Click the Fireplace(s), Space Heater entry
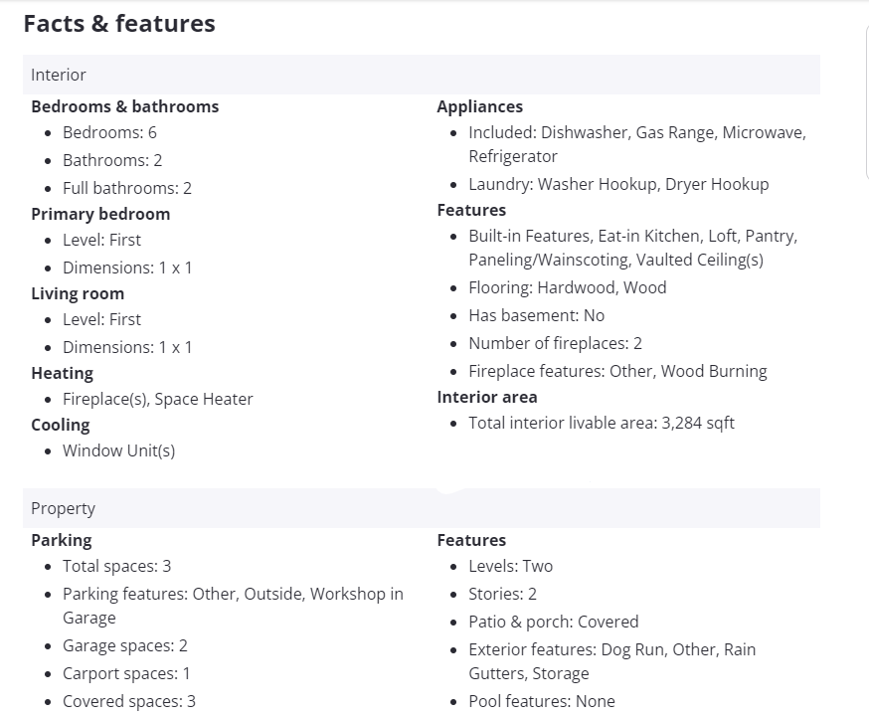The width and height of the screenshot is (869, 716). coord(157,399)
